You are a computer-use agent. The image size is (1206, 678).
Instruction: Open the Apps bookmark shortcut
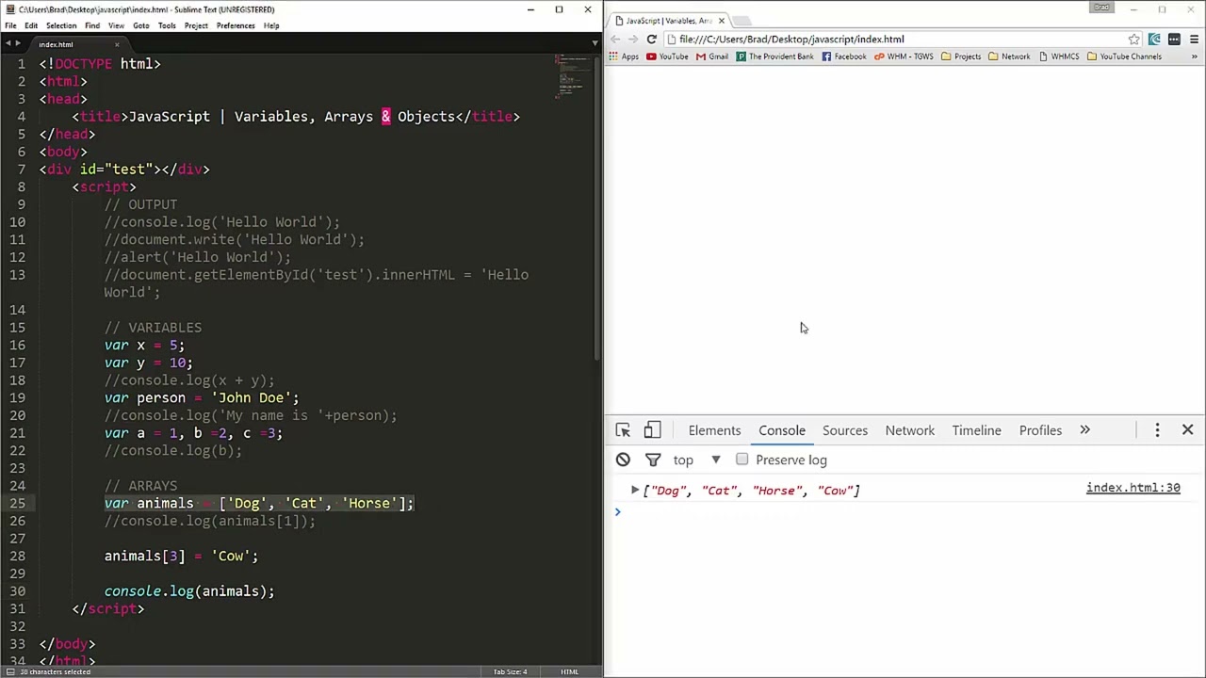624,56
